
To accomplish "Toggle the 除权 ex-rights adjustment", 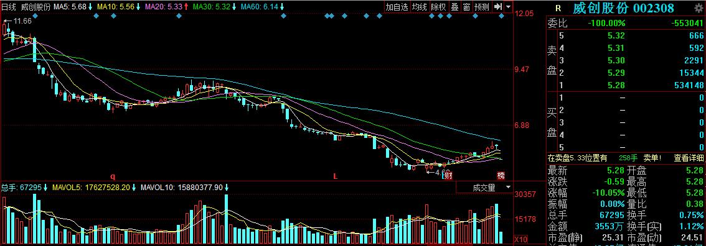I will [x=438, y=7].
